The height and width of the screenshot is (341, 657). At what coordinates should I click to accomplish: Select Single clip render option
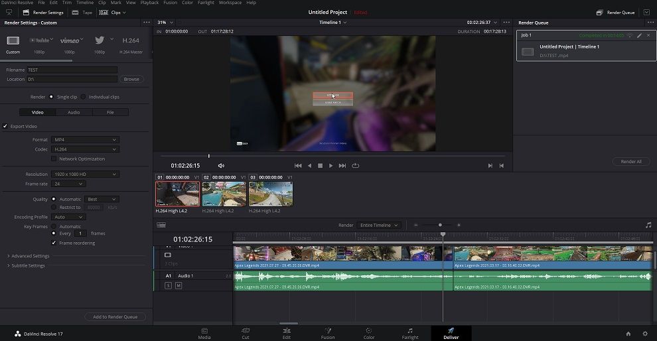tap(51, 97)
